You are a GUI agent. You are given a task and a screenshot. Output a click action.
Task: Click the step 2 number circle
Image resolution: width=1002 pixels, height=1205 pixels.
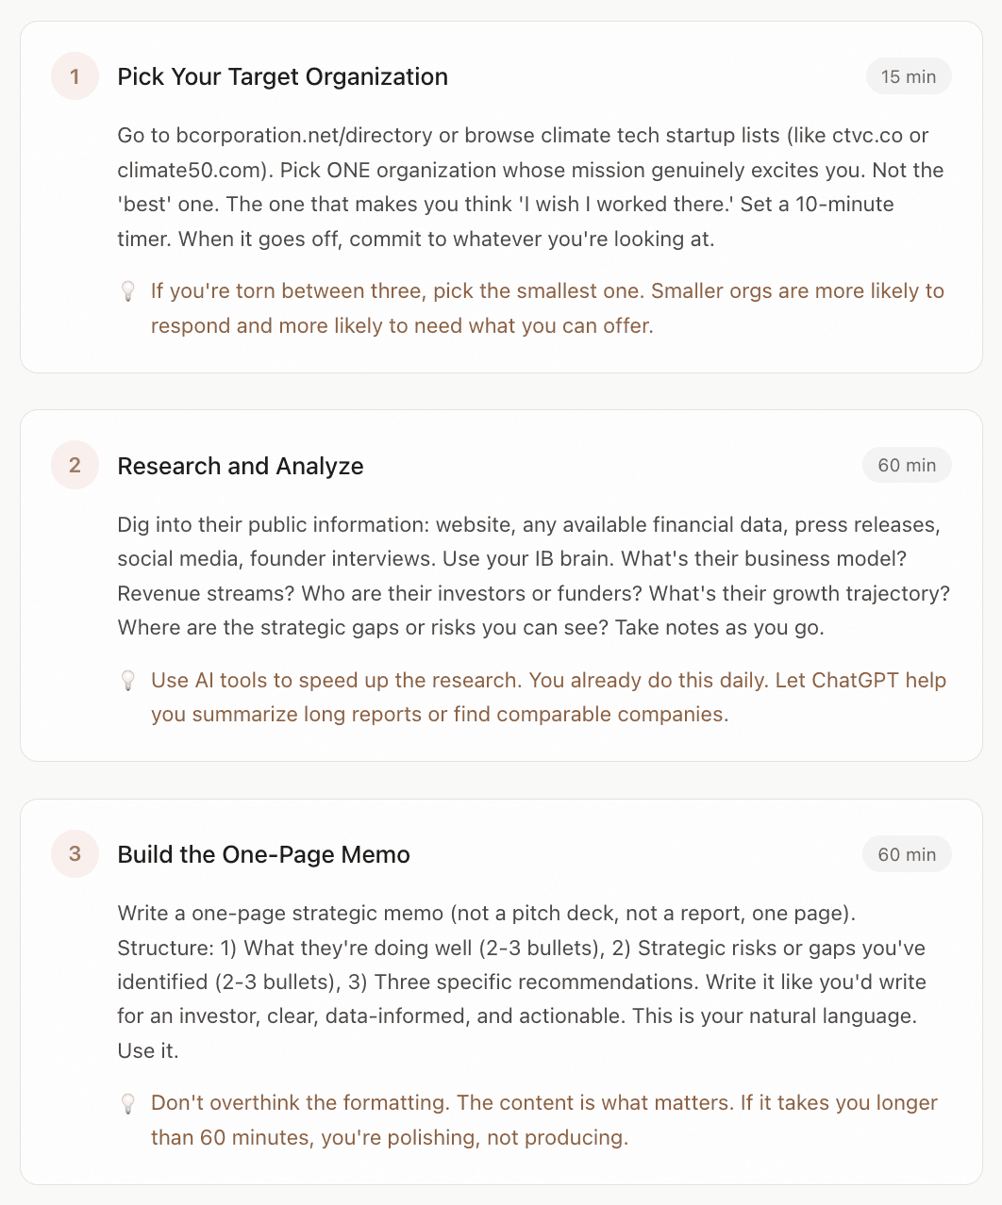click(x=75, y=466)
